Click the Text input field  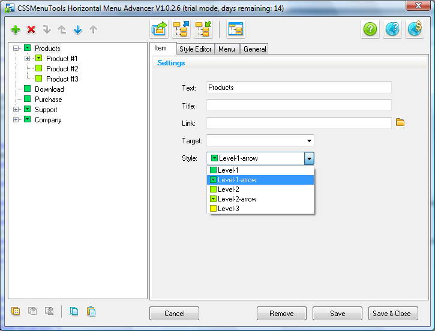click(x=299, y=88)
